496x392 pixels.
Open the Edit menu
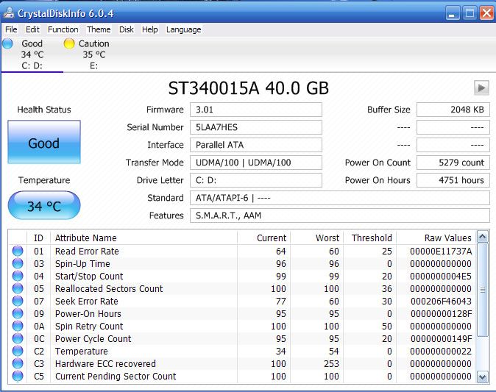pos(32,29)
